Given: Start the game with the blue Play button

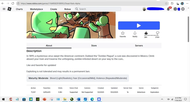Looking at the screenshot, I should pyautogui.click(x=139, y=25).
